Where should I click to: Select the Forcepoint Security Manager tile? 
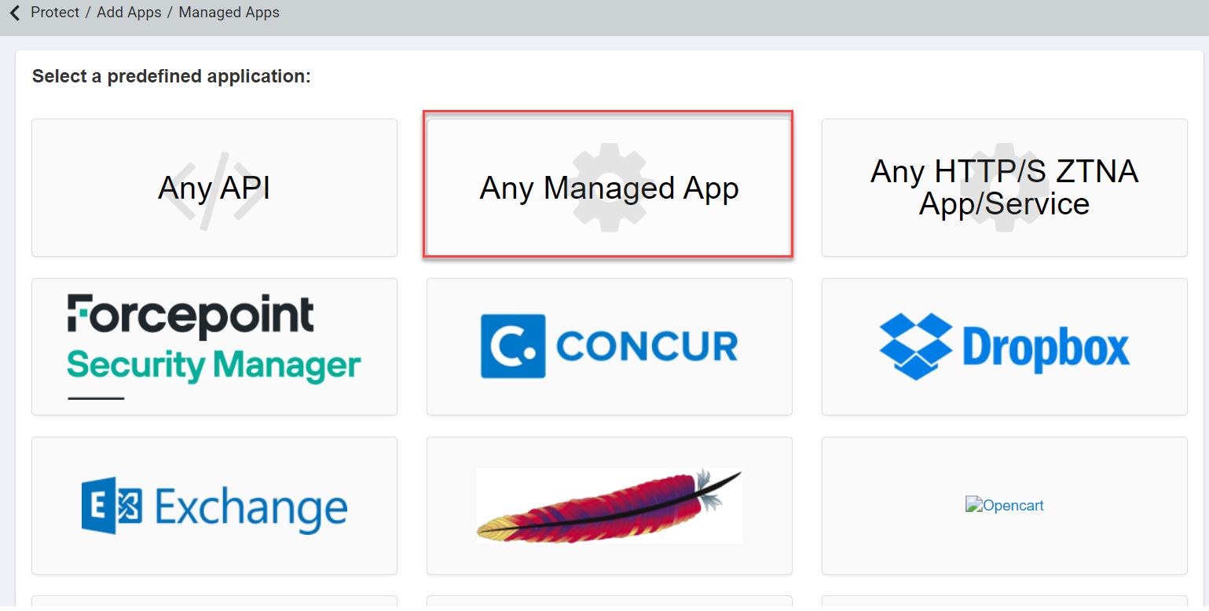[214, 346]
